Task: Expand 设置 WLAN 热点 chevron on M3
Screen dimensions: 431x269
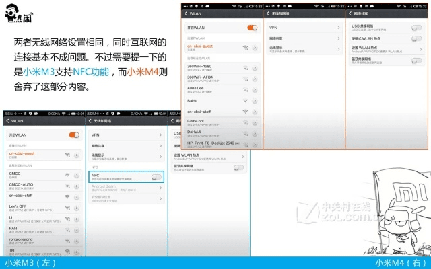Action: (x=243, y=157)
